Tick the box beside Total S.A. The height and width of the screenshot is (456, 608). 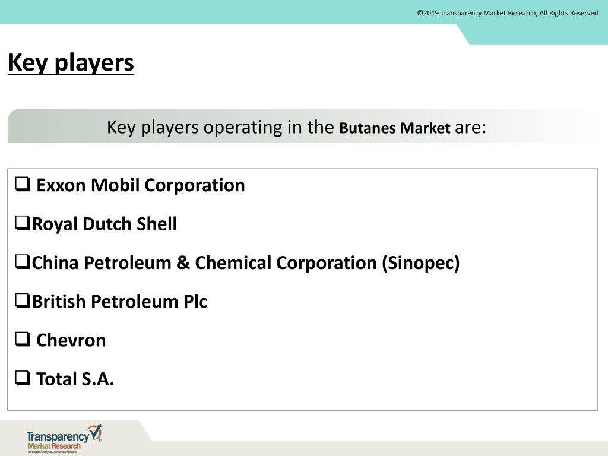(x=23, y=378)
